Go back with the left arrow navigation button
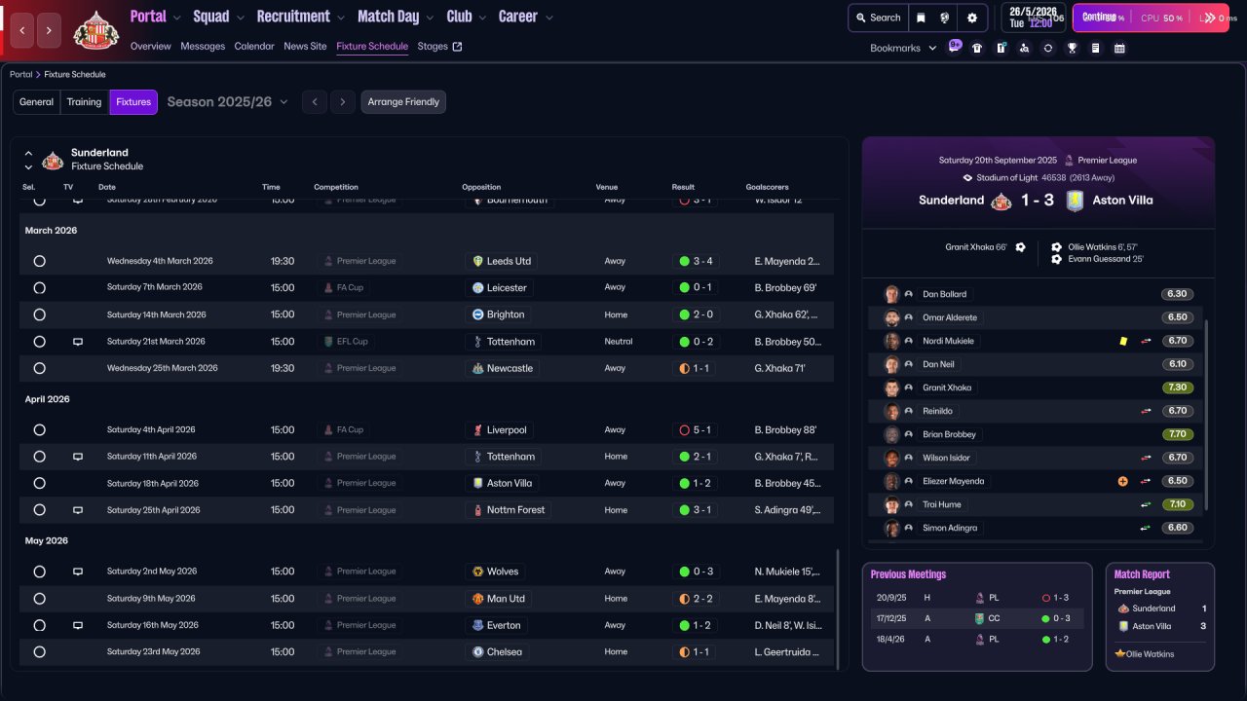Image resolution: width=1247 pixels, height=701 pixels. [x=23, y=30]
